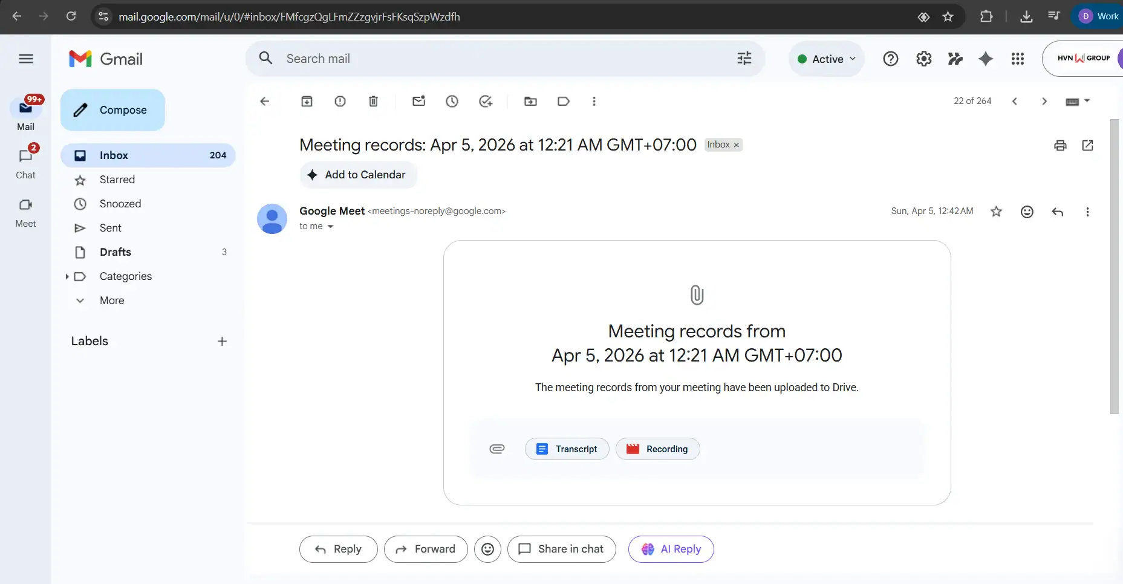This screenshot has height=584, width=1123.
Task: Open the Starred folder
Action: [148, 180]
